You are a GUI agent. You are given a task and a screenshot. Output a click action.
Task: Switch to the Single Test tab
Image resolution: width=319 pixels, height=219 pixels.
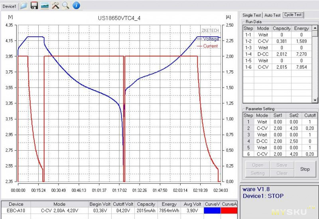coord(252,15)
